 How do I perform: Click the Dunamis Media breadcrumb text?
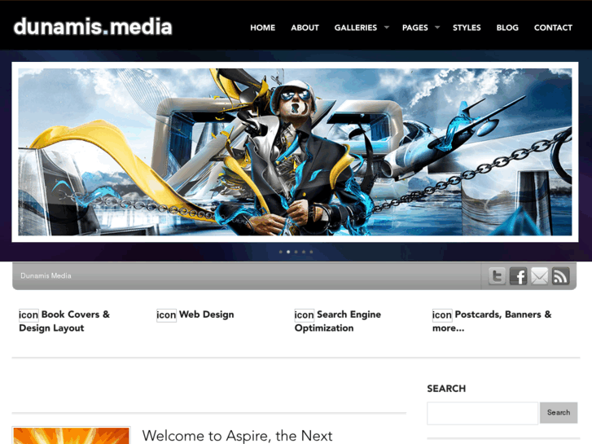(x=46, y=276)
